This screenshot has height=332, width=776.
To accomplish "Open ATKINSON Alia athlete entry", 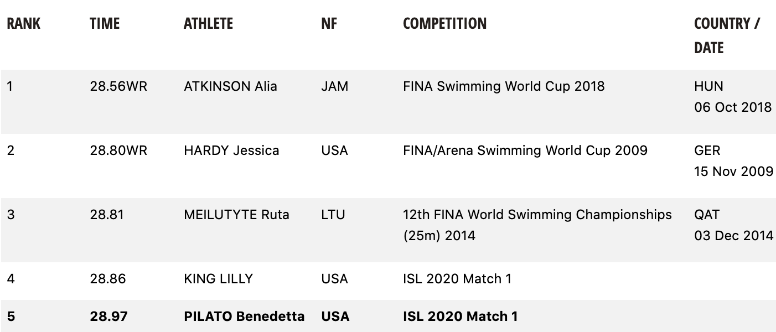I will 230,86.
